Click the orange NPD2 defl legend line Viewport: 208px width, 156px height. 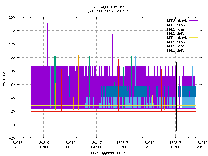(x=193, y=33)
